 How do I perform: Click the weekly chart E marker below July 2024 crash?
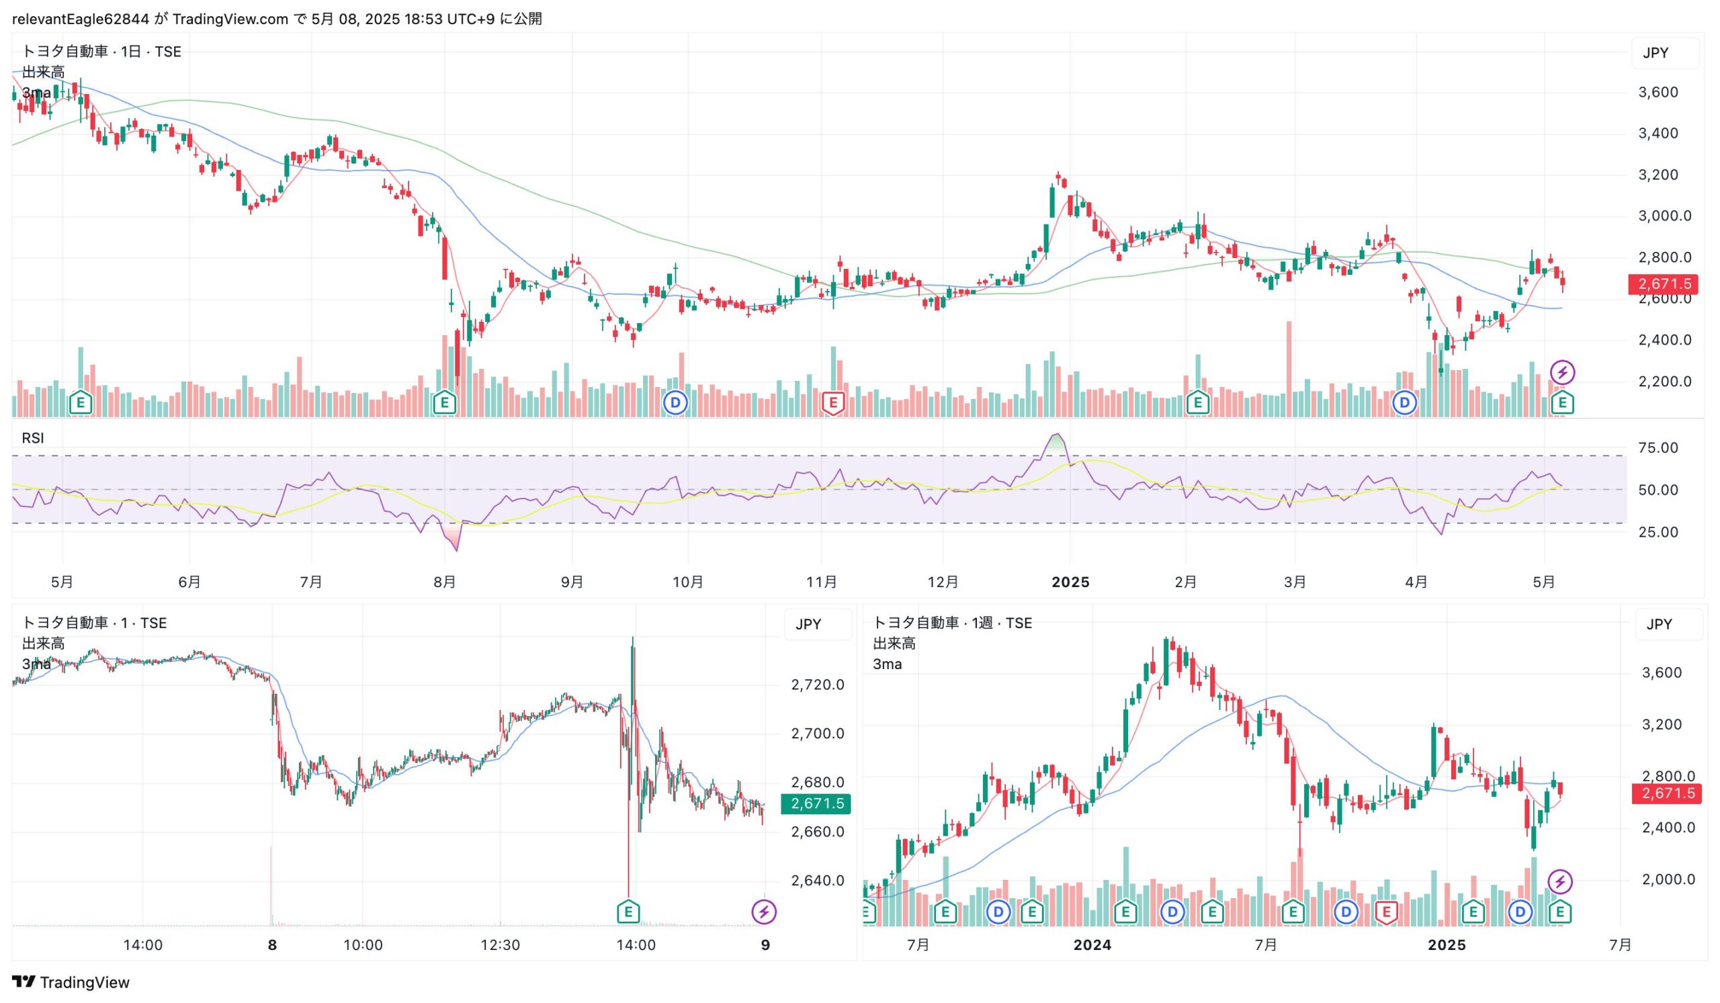1292,912
